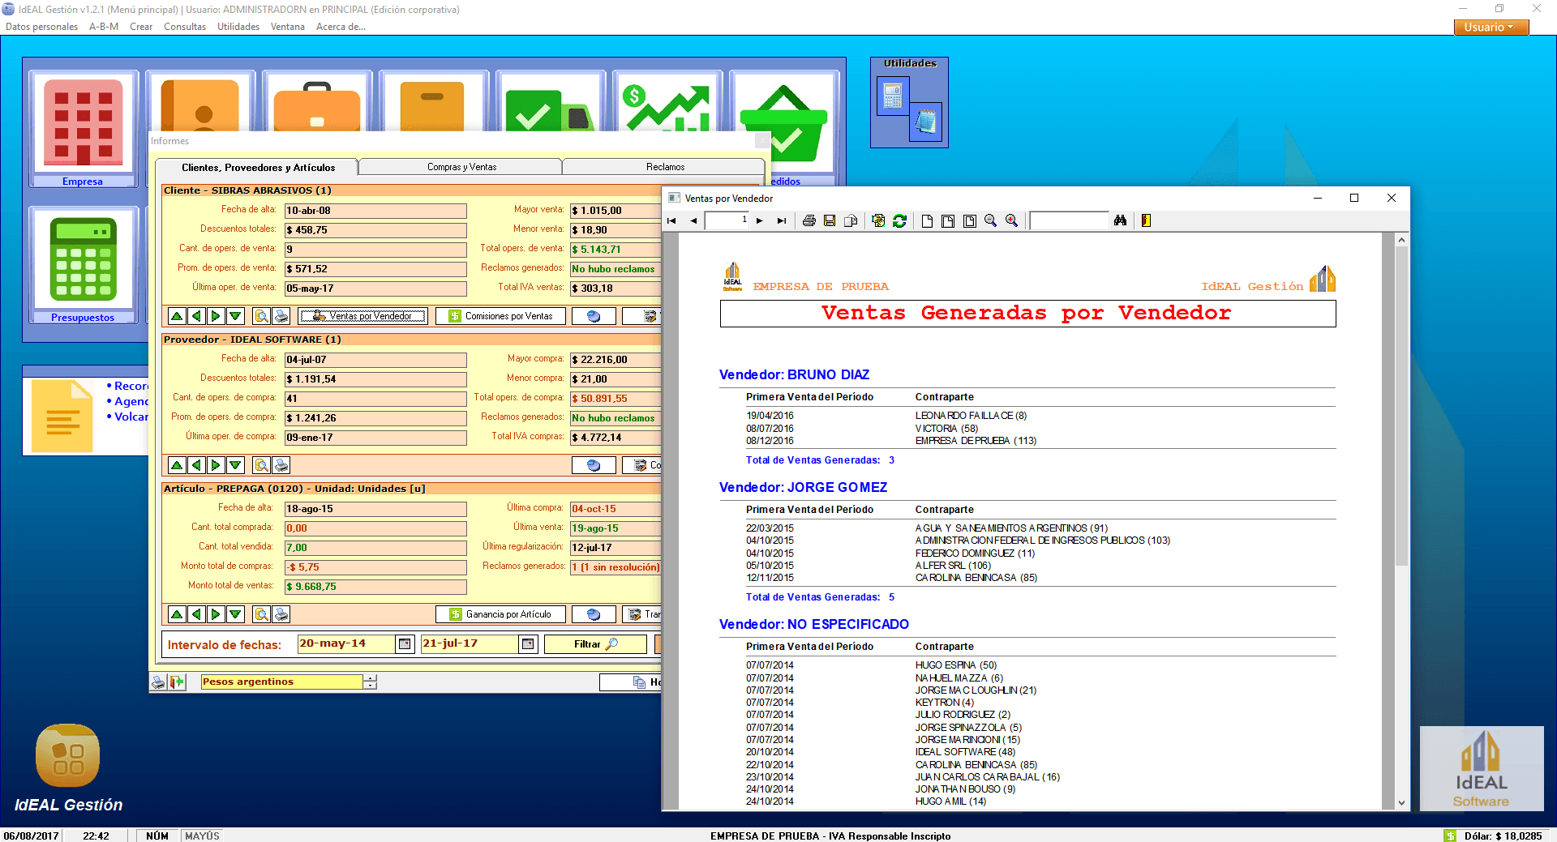Click exit icon at Informes bottom bar
Screen dimensions: 1557x842
178,682
